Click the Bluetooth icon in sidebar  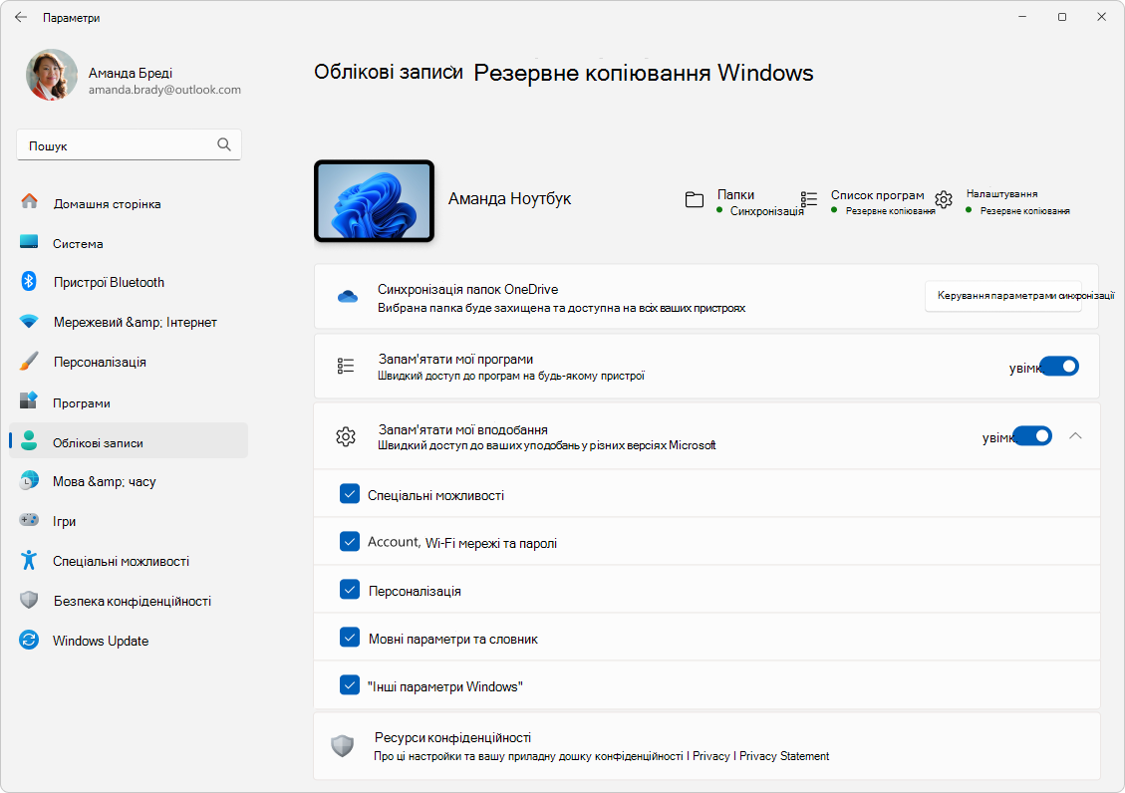[x=29, y=281]
